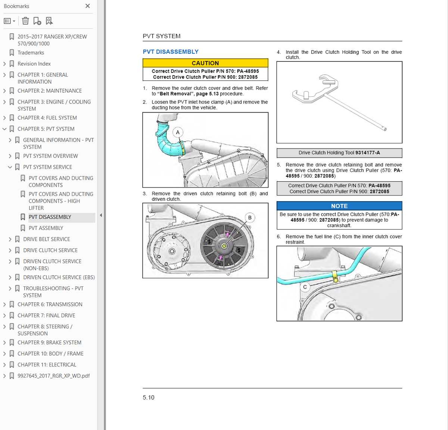Select CHAPTER 5: PVT SYSTEM bookmark

(46, 129)
